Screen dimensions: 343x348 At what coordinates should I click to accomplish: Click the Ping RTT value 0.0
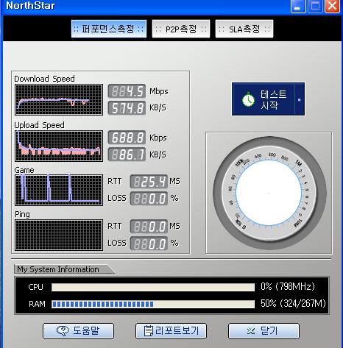point(149,227)
